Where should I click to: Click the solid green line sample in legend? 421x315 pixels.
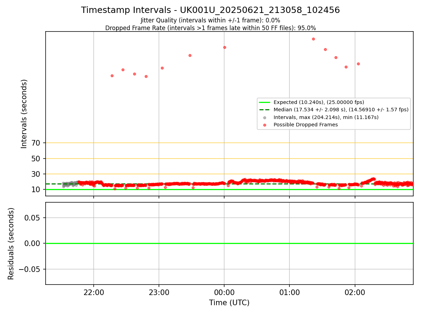click(x=265, y=103)
